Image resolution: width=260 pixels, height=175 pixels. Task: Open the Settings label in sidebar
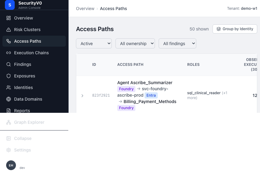tap(22, 150)
